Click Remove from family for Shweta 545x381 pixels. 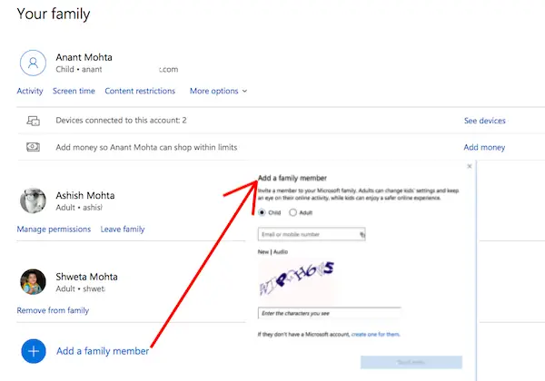pos(53,311)
